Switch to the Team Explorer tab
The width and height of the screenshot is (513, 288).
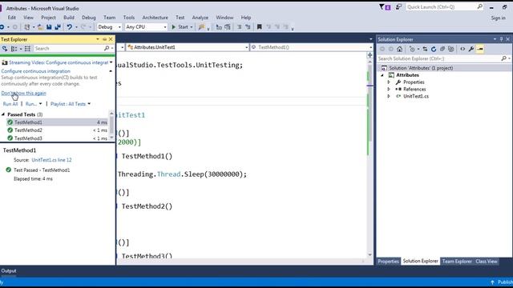pos(457,262)
